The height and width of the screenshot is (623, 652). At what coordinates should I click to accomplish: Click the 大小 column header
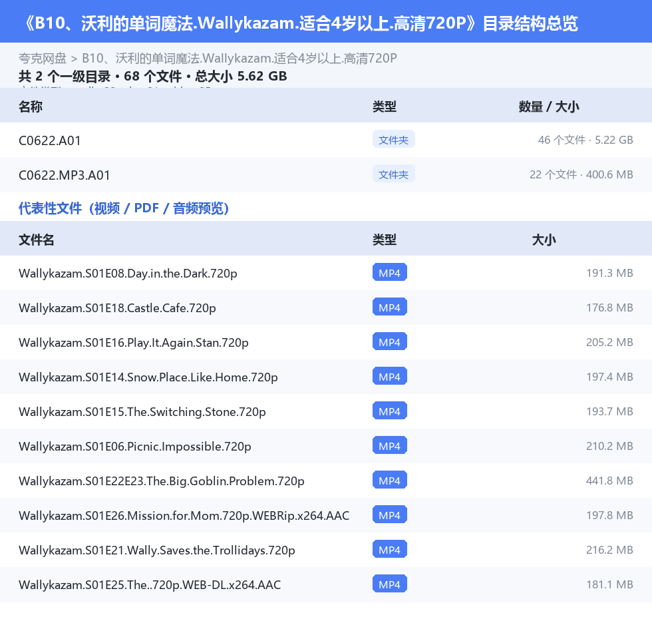pyautogui.click(x=544, y=240)
